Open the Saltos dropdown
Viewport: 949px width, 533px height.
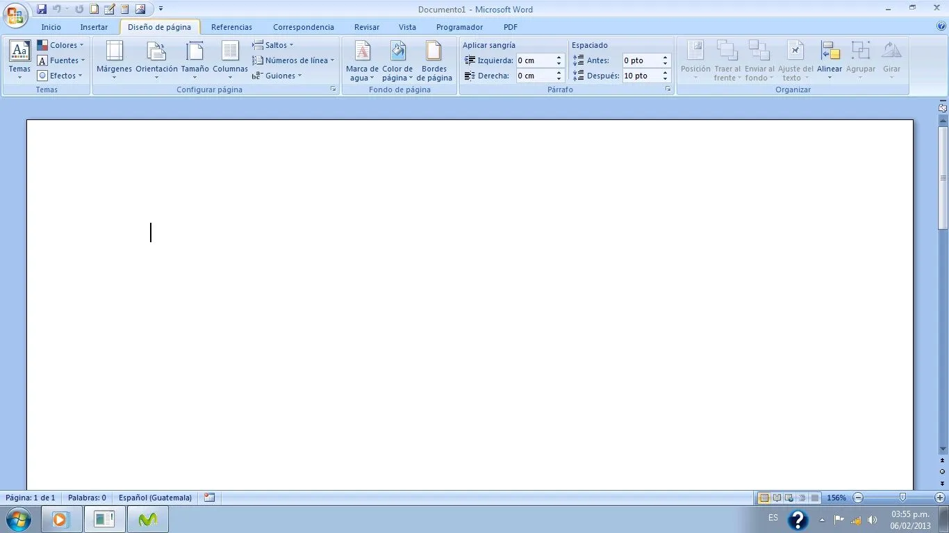pos(274,44)
